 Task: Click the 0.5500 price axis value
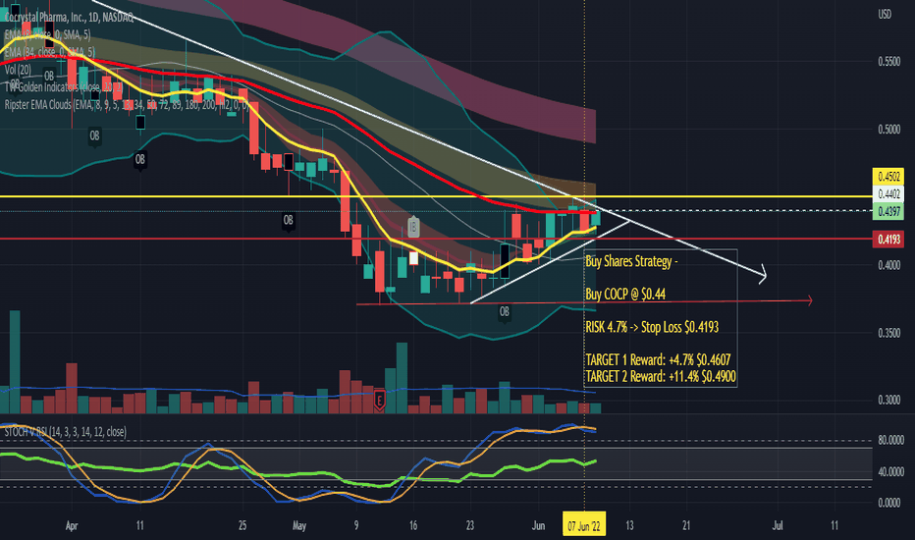889,61
